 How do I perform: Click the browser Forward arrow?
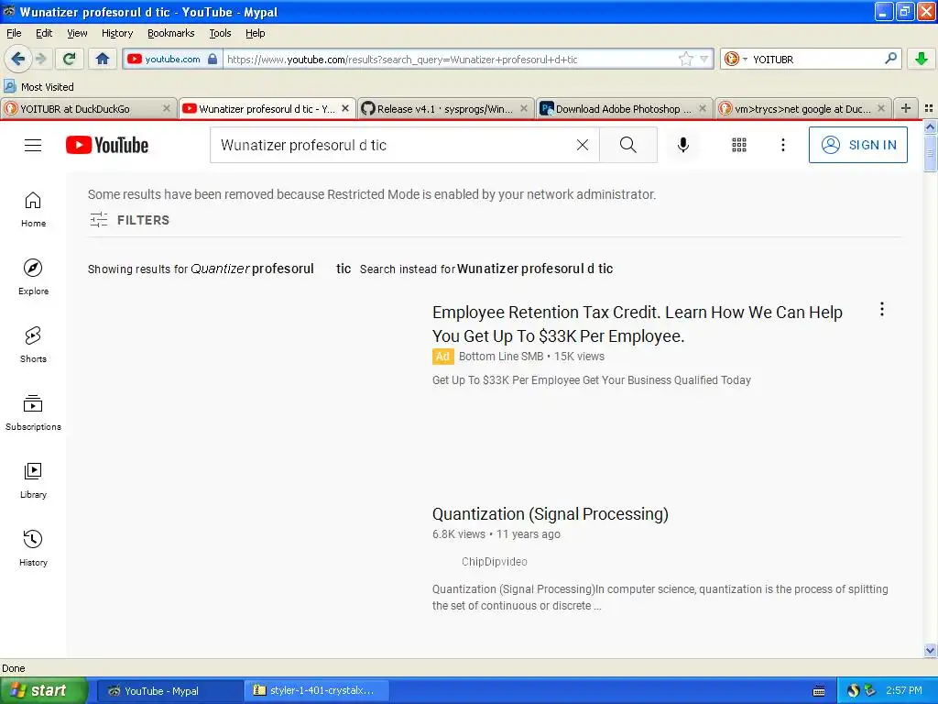click(40, 59)
